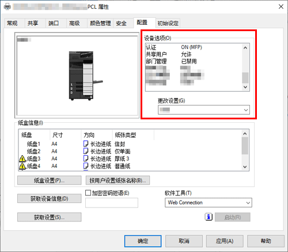This screenshot has height=252, width=288.
Task: Click the encryption passphrase input field
Action: pos(112,203)
